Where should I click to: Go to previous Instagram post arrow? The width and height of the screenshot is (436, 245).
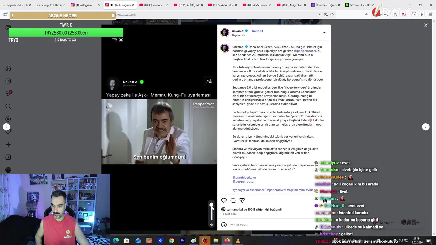click(6, 127)
